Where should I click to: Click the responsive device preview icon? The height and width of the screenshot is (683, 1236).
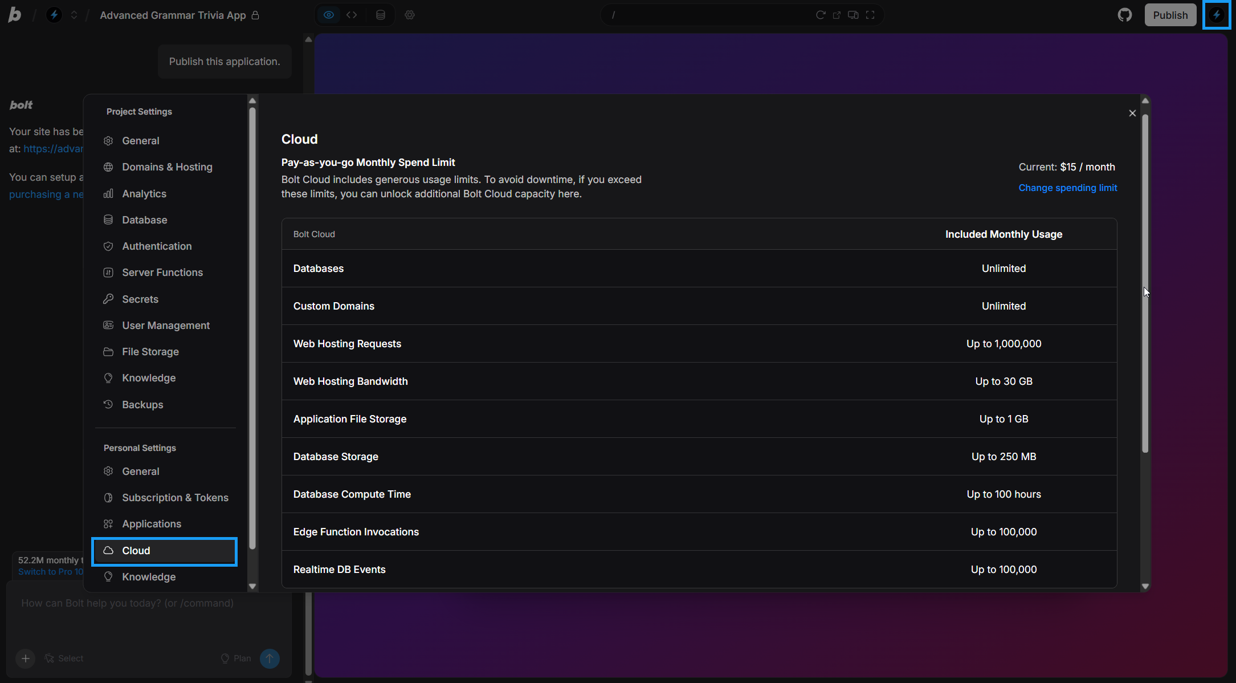coord(853,15)
